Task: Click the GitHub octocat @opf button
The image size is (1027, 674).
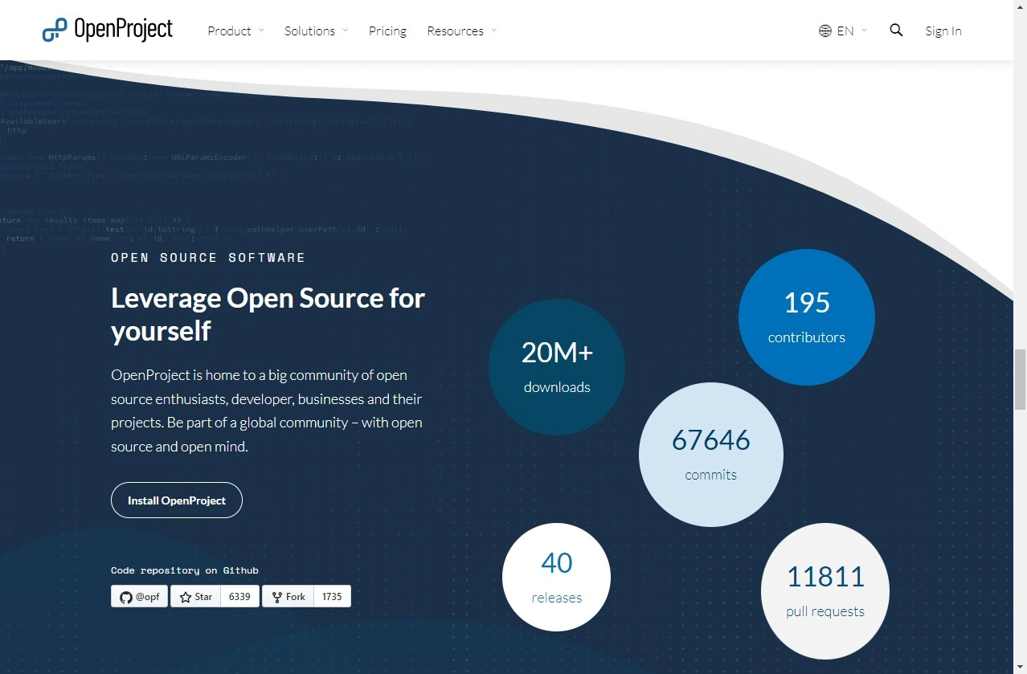Action: [139, 597]
